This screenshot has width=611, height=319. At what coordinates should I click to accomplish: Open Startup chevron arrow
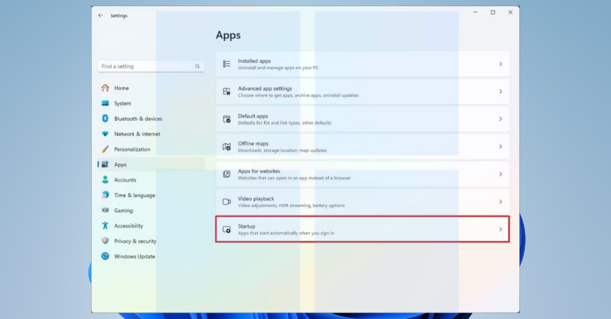[501, 230]
